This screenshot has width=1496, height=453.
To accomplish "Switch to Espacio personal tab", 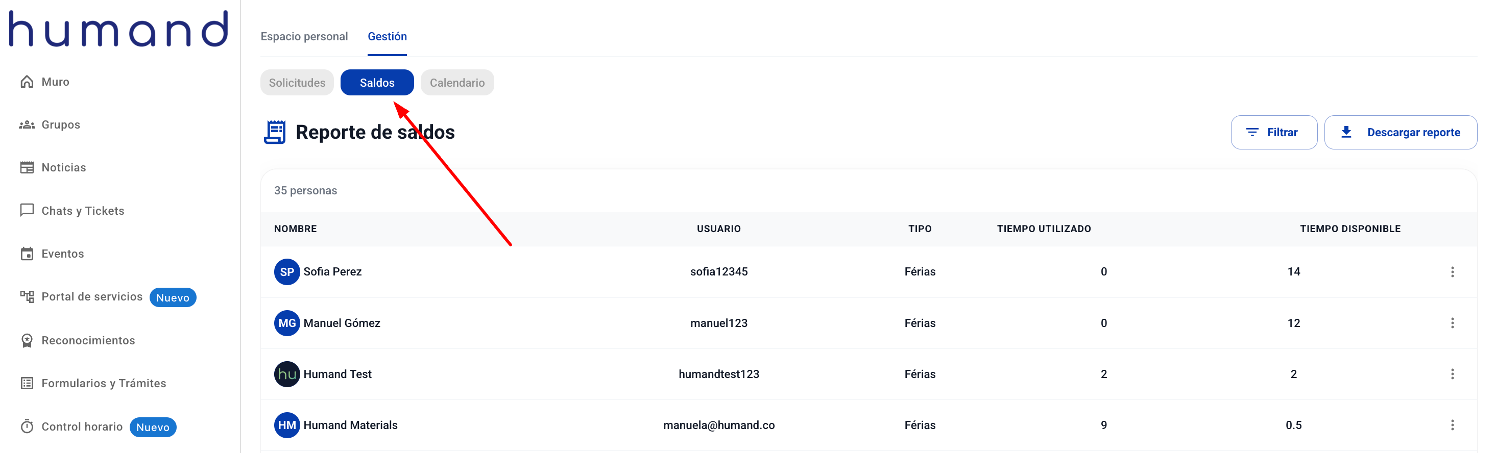I will click(304, 37).
